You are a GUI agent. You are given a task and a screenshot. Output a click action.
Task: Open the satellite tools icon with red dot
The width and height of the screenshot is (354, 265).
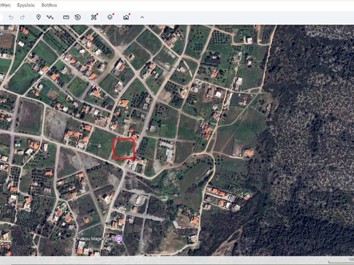pos(94,17)
